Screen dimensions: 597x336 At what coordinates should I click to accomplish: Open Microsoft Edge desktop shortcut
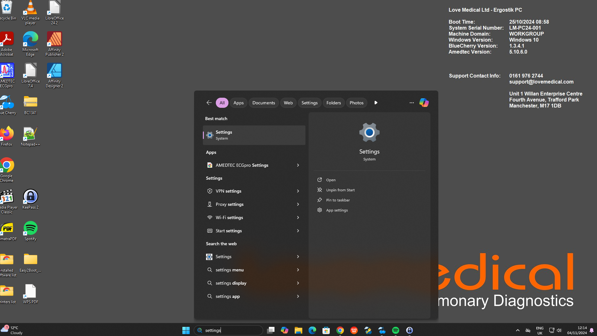pyautogui.click(x=30, y=44)
